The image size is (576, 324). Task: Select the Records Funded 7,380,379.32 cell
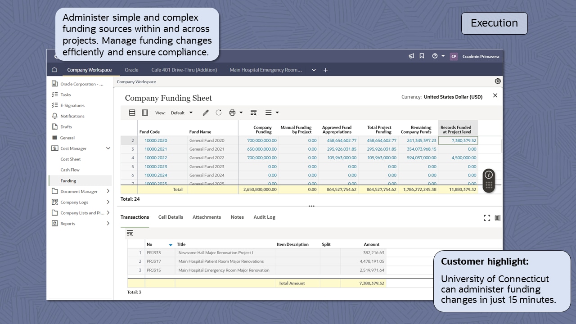(x=458, y=140)
